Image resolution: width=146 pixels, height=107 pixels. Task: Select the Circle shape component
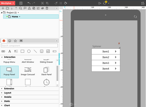coord(29,51)
